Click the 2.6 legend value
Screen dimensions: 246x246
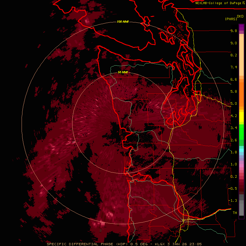234,140
